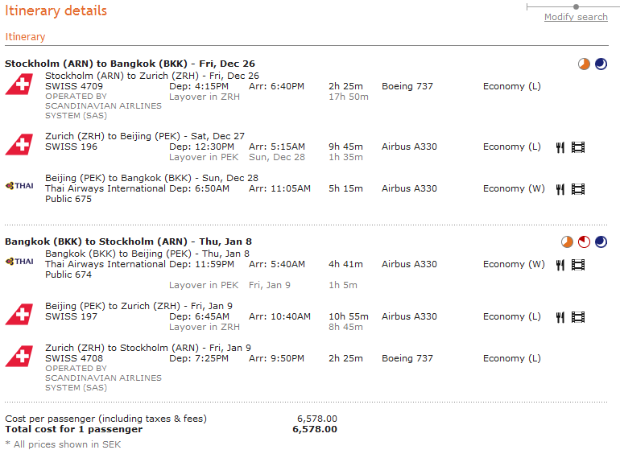Click the meal icon on the Thai 675 row
620x450 pixels.
point(560,189)
